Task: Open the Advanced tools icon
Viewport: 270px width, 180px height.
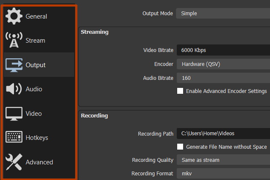Action: [x=14, y=162]
